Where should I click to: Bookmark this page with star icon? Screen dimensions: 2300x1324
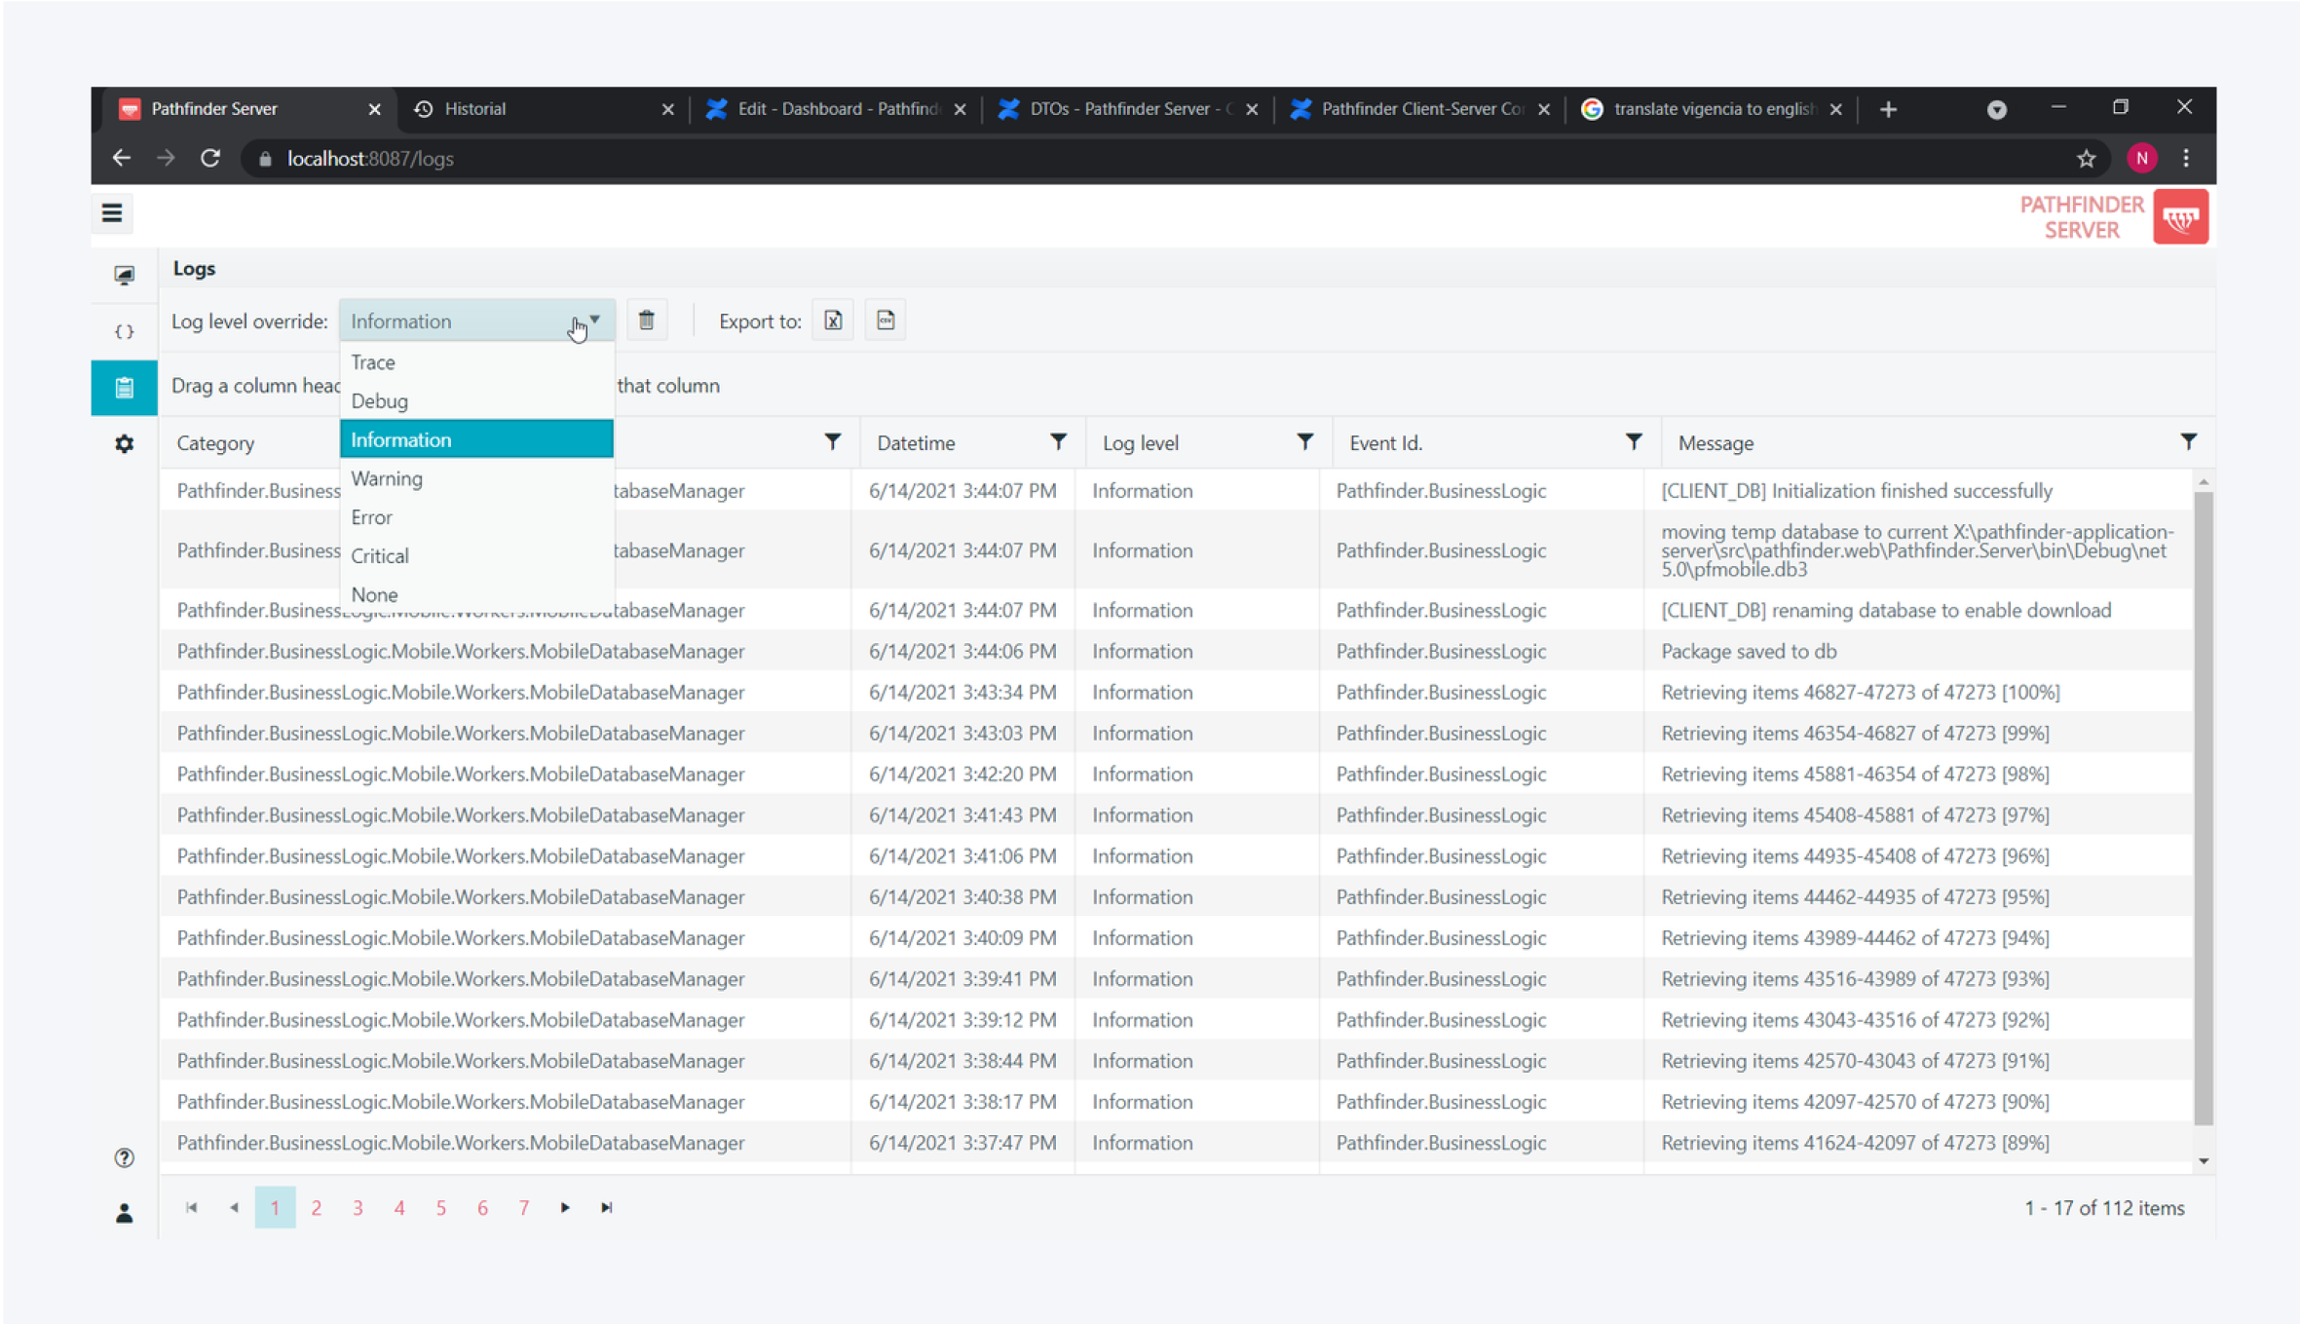2086,158
